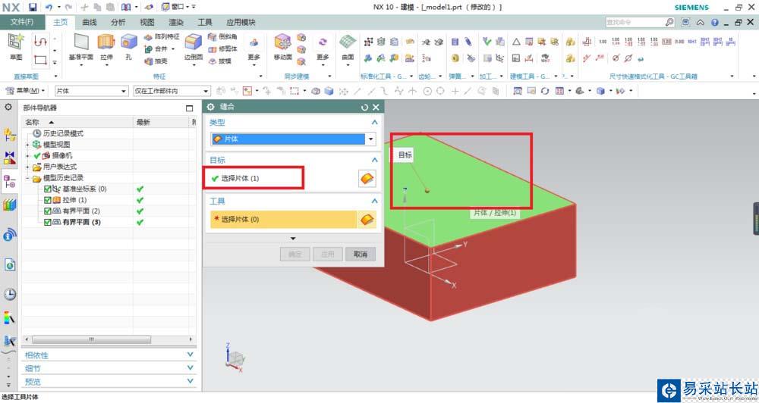Toggle the 有界平面 (3) checkbox
The image size is (759, 403).
click(x=47, y=222)
